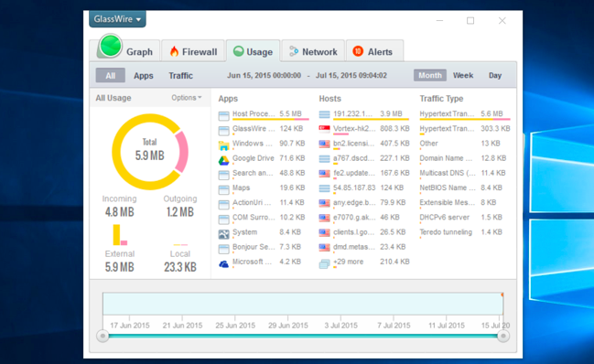The width and height of the screenshot is (594, 364).
Task: Expand the +29 more hosts entry
Action: pos(348,262)
